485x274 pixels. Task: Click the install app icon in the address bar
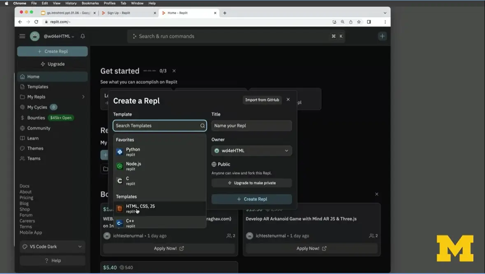click(x=334, y=22)
